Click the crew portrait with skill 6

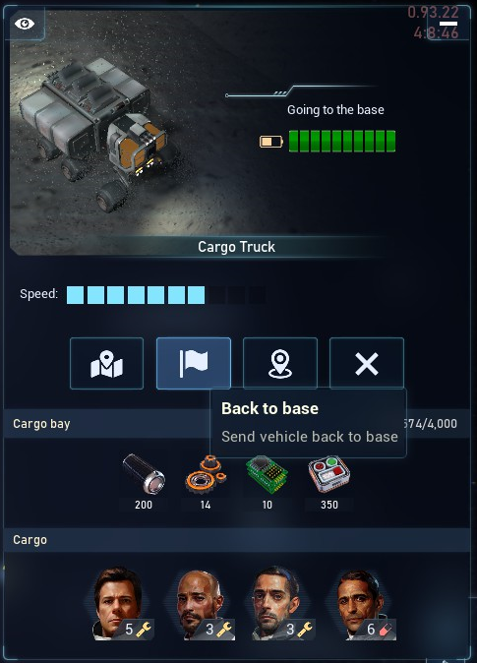363,603
